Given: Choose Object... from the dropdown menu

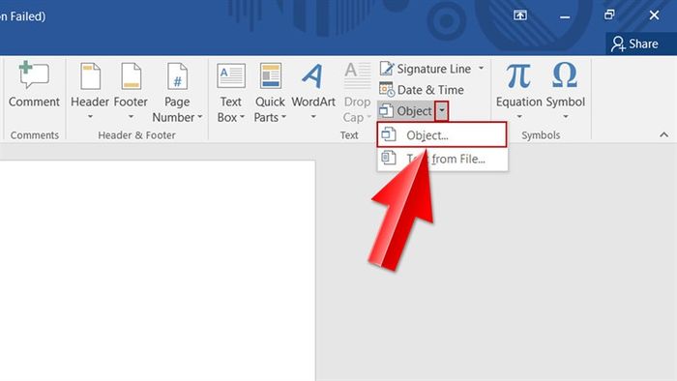Looking at the screenshot, I should (442, 135).
